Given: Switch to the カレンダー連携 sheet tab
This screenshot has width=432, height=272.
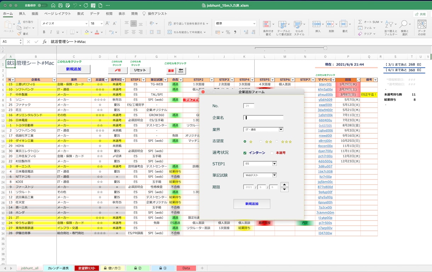Looking at the screenshot, I should [x=58, y=268].
